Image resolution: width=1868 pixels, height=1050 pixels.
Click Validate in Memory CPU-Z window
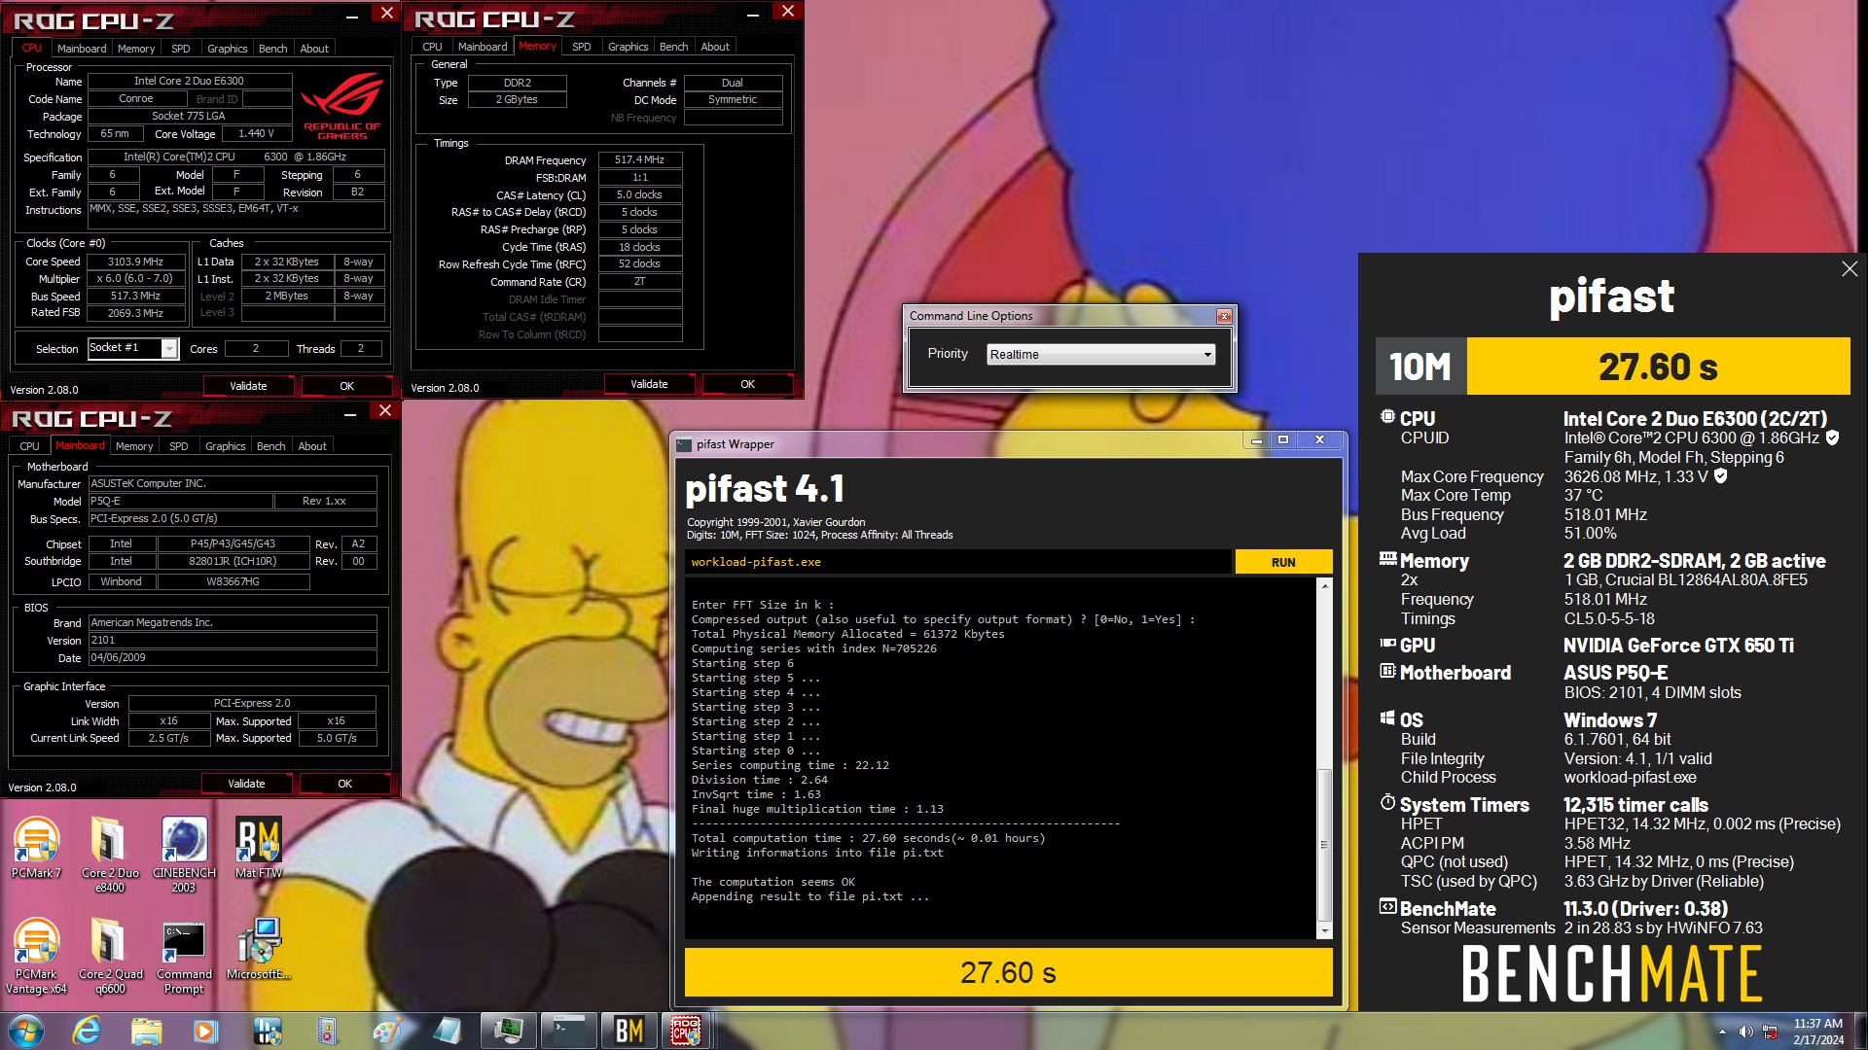coord(649,384)
